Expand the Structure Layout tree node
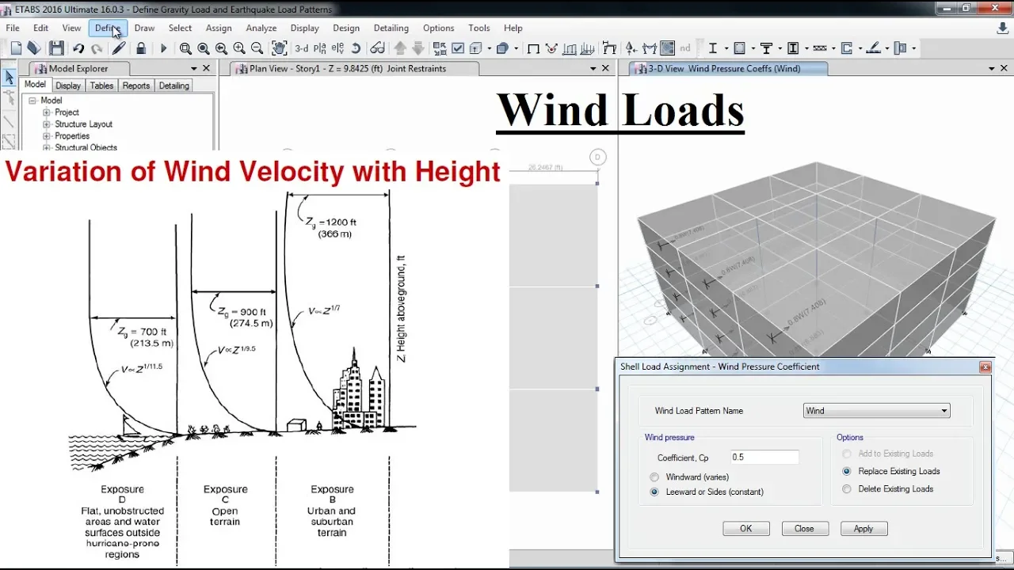The width and height of the screenshot is (1014, 570). pos(47,124)
